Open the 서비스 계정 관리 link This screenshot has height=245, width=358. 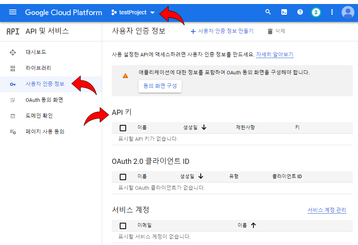click(327, 210)
